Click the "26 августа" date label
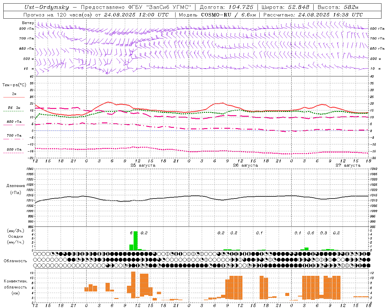The height and width of the screenshot is (308, 386). coord(245,165)
